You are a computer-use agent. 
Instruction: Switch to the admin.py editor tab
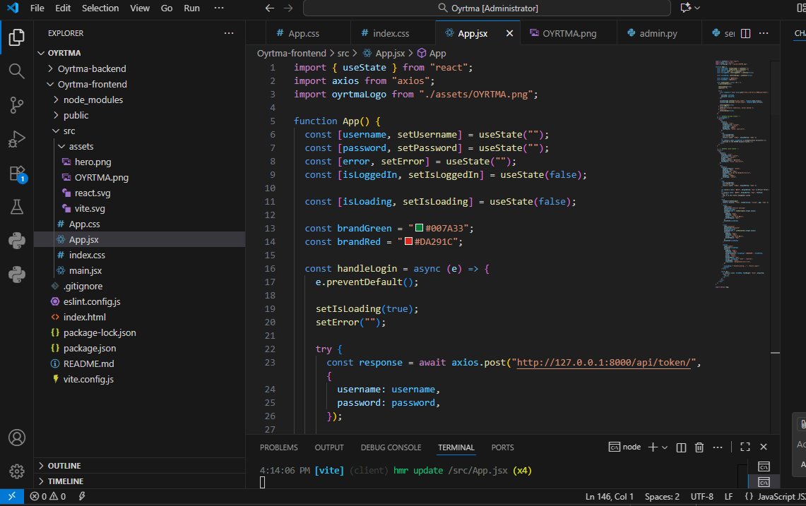(658, 33)
